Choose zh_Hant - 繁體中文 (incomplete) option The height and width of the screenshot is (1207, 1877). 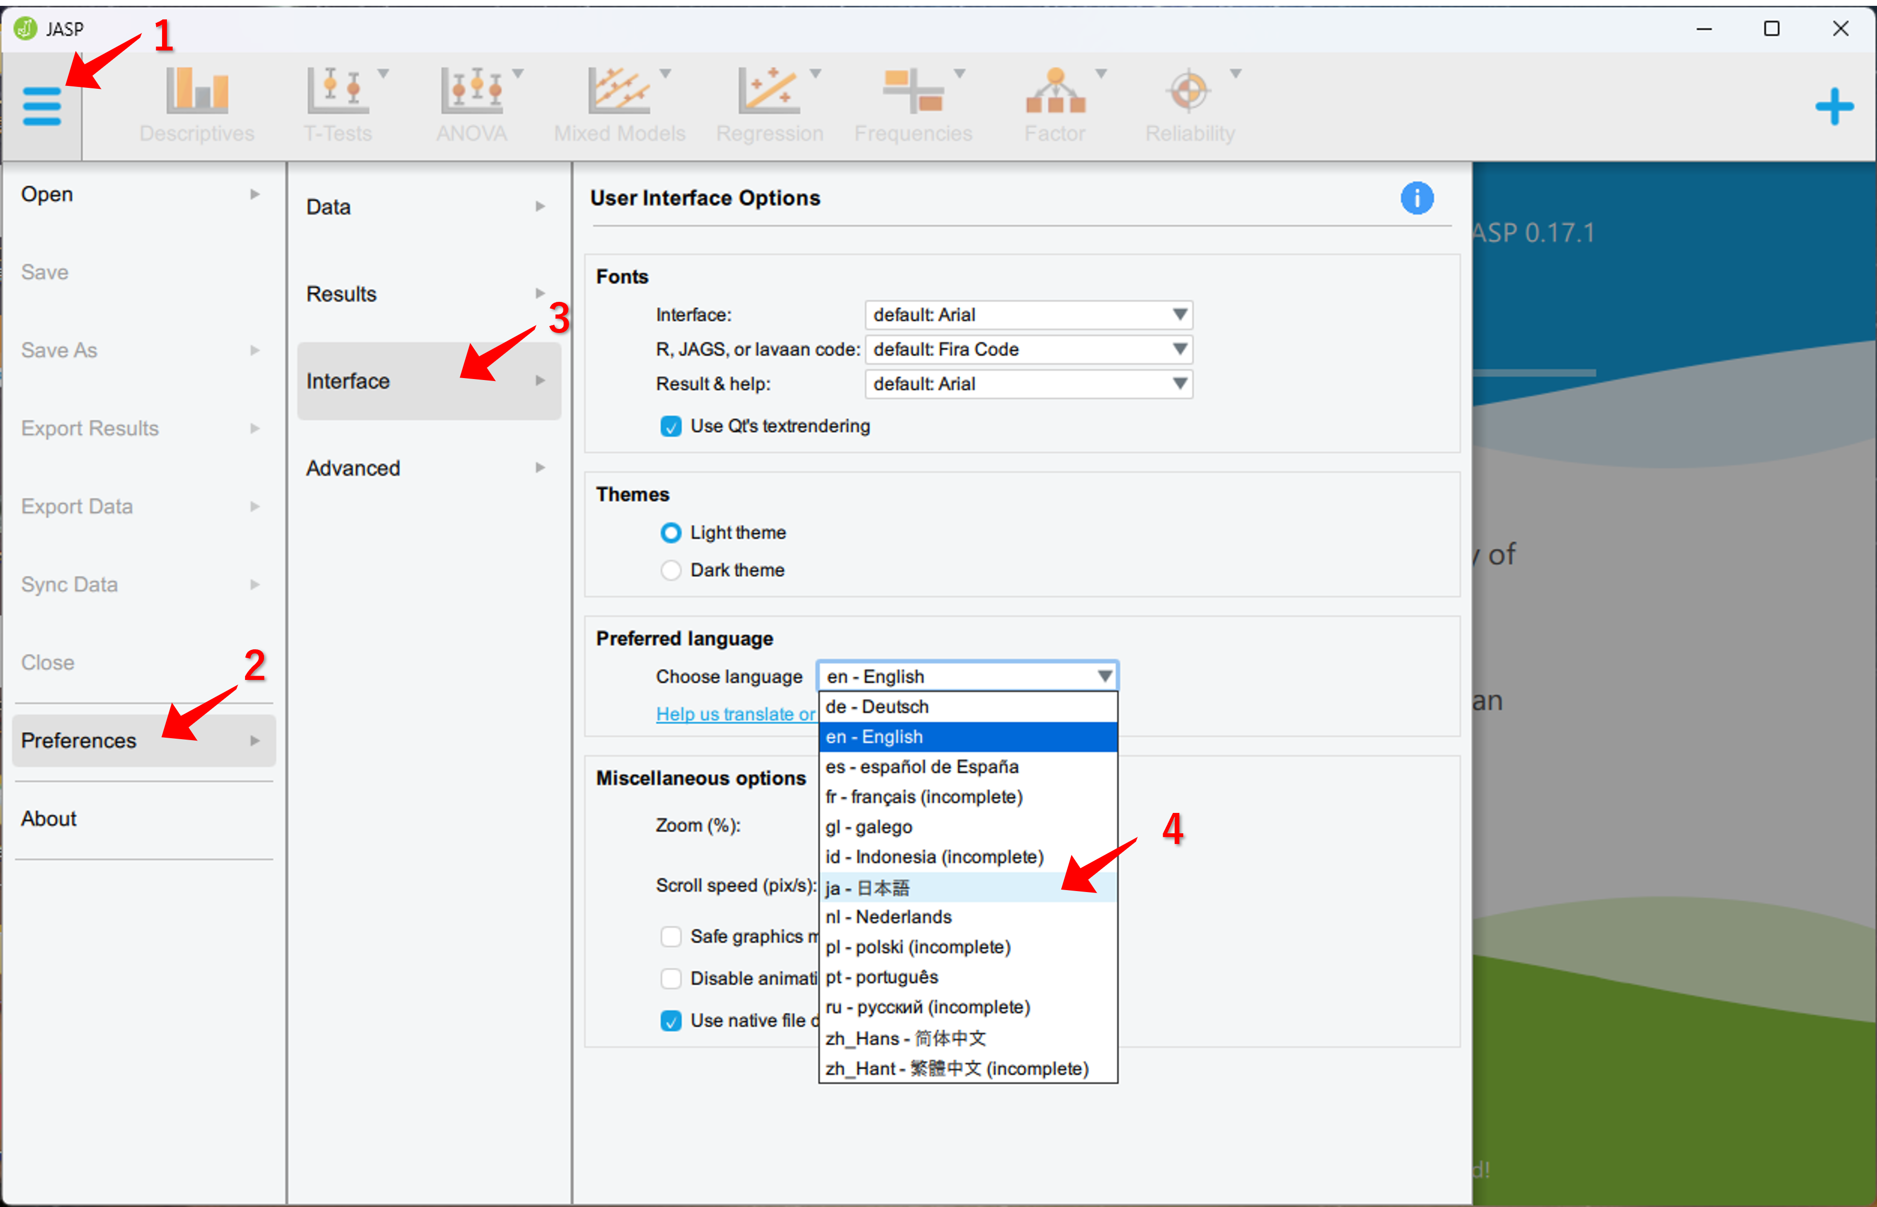tap(968, 1069)
